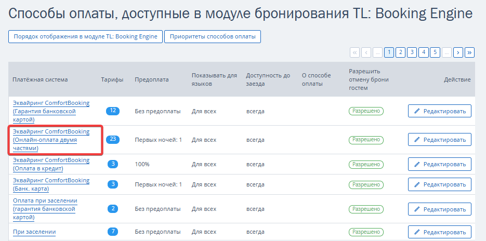This screenshot has width=486, height=241.
Task: Click the 23 tariffs badge
Action: coord(113,139)
